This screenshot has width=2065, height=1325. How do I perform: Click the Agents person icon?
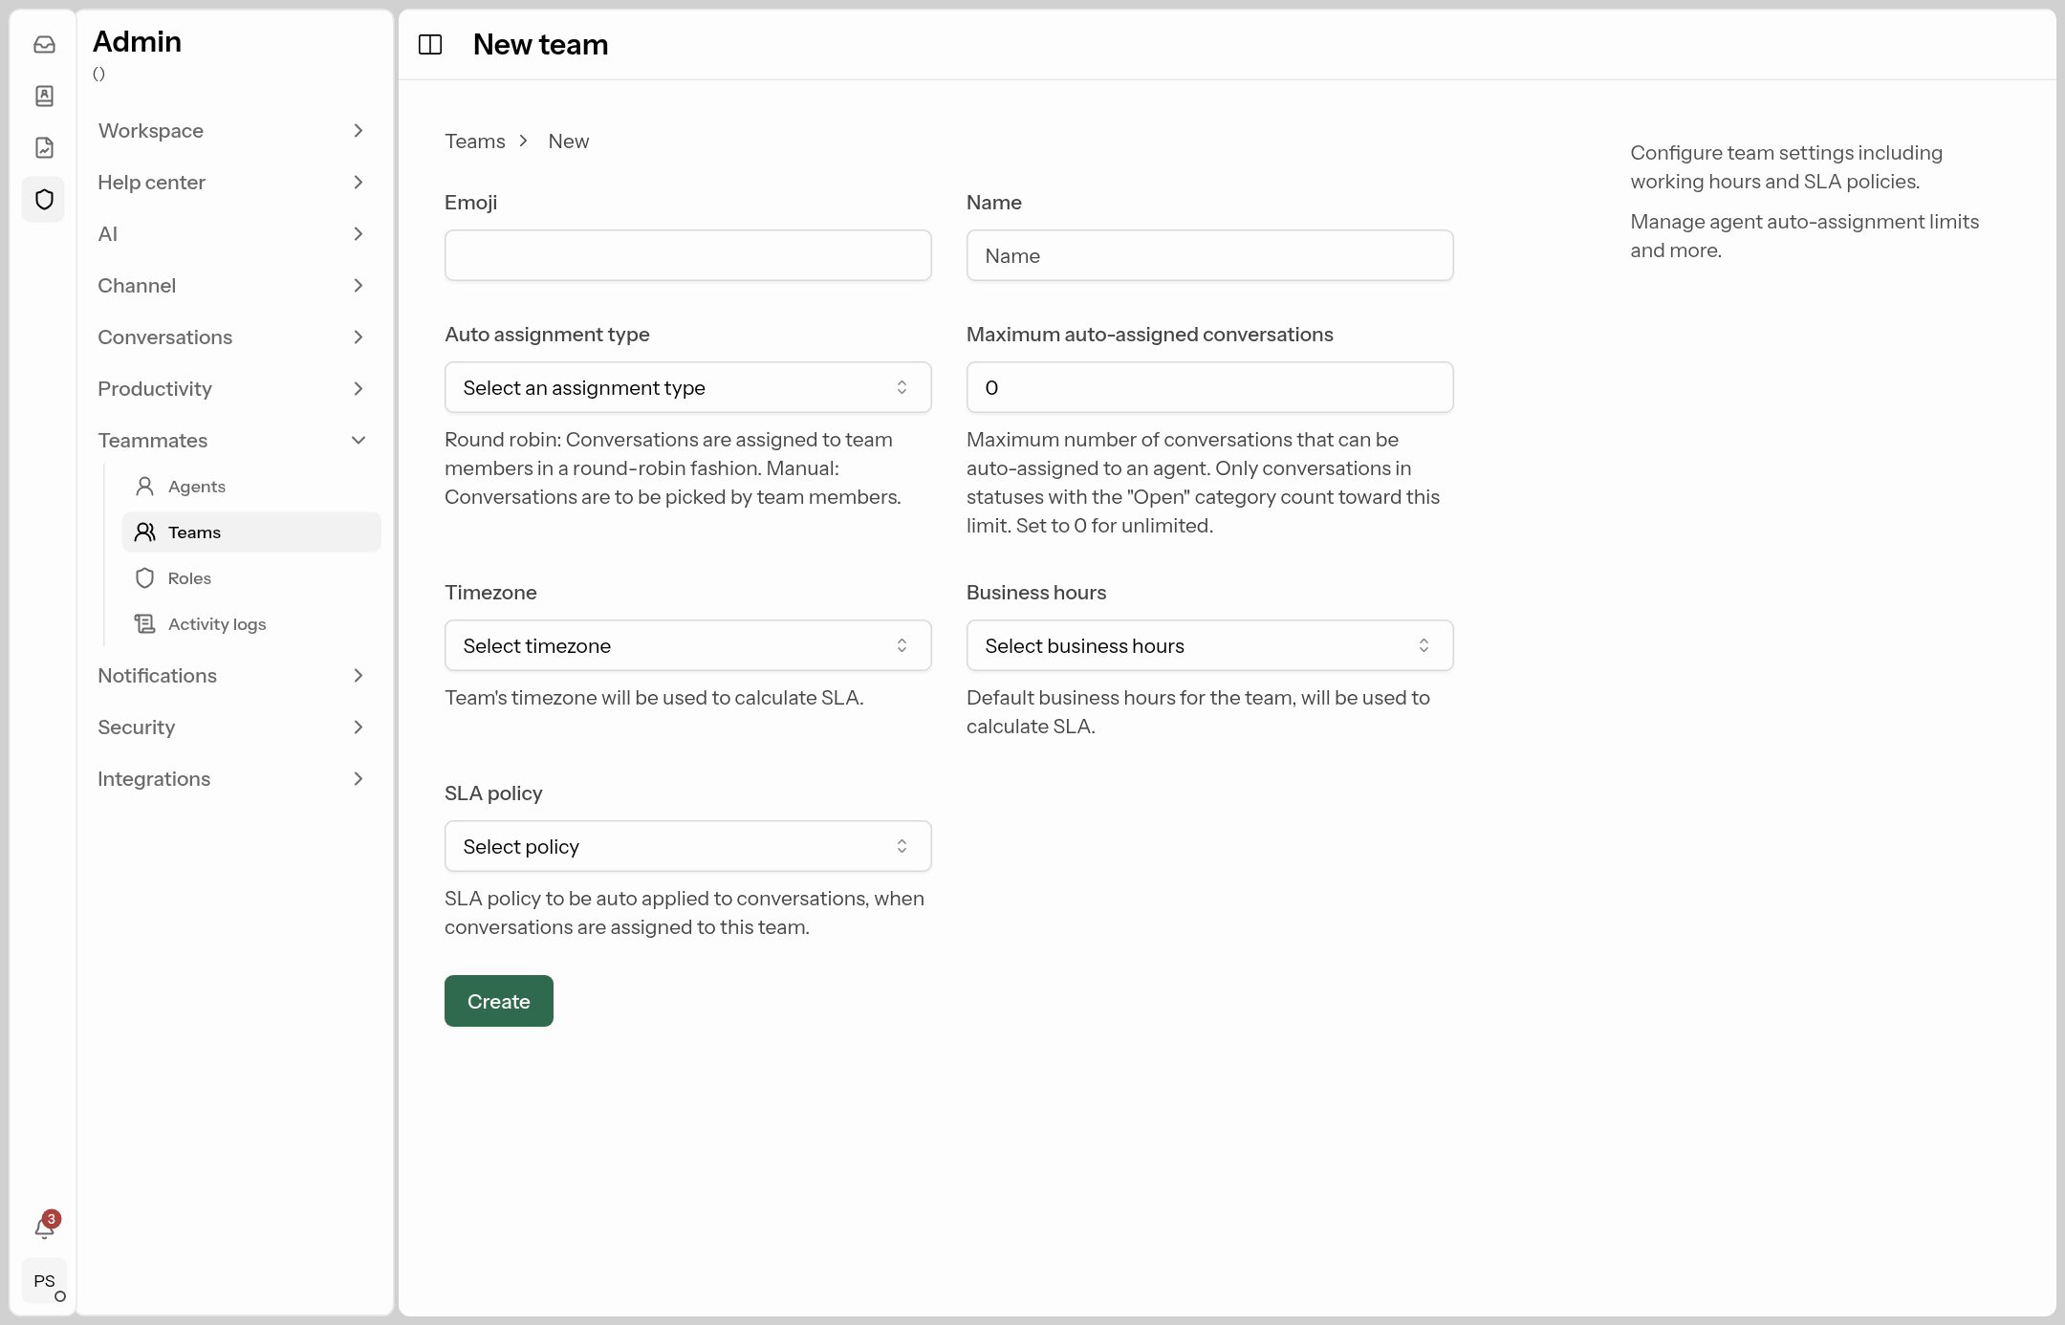(144, 487)
